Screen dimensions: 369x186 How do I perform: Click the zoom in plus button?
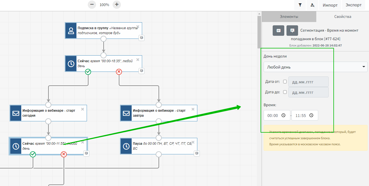117,5
